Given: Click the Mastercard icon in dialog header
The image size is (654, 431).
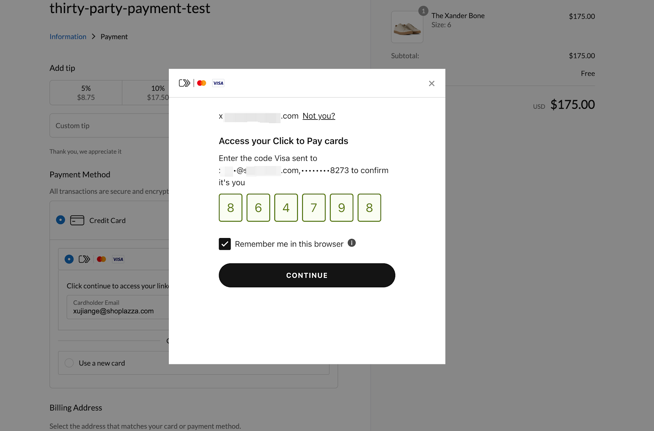Looking at the screenshot, I should [202, 83].
